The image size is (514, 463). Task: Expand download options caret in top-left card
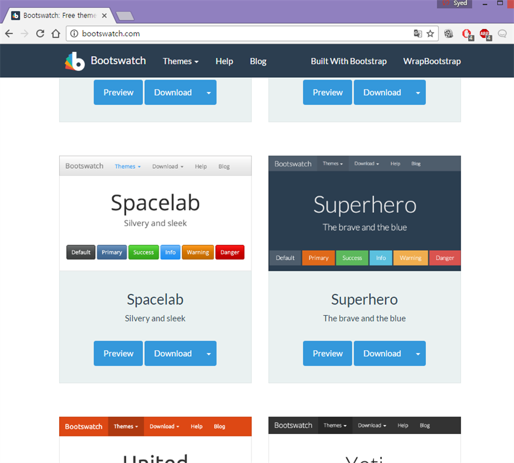click(209, 92)
